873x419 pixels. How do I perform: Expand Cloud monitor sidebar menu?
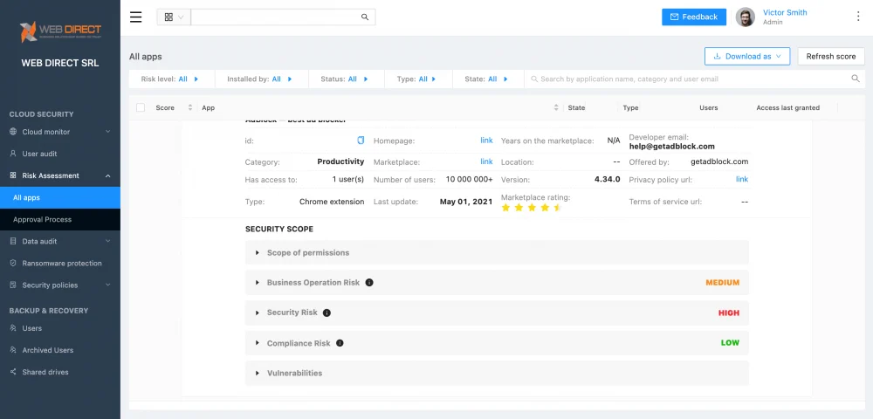click(x=60, y=132)
